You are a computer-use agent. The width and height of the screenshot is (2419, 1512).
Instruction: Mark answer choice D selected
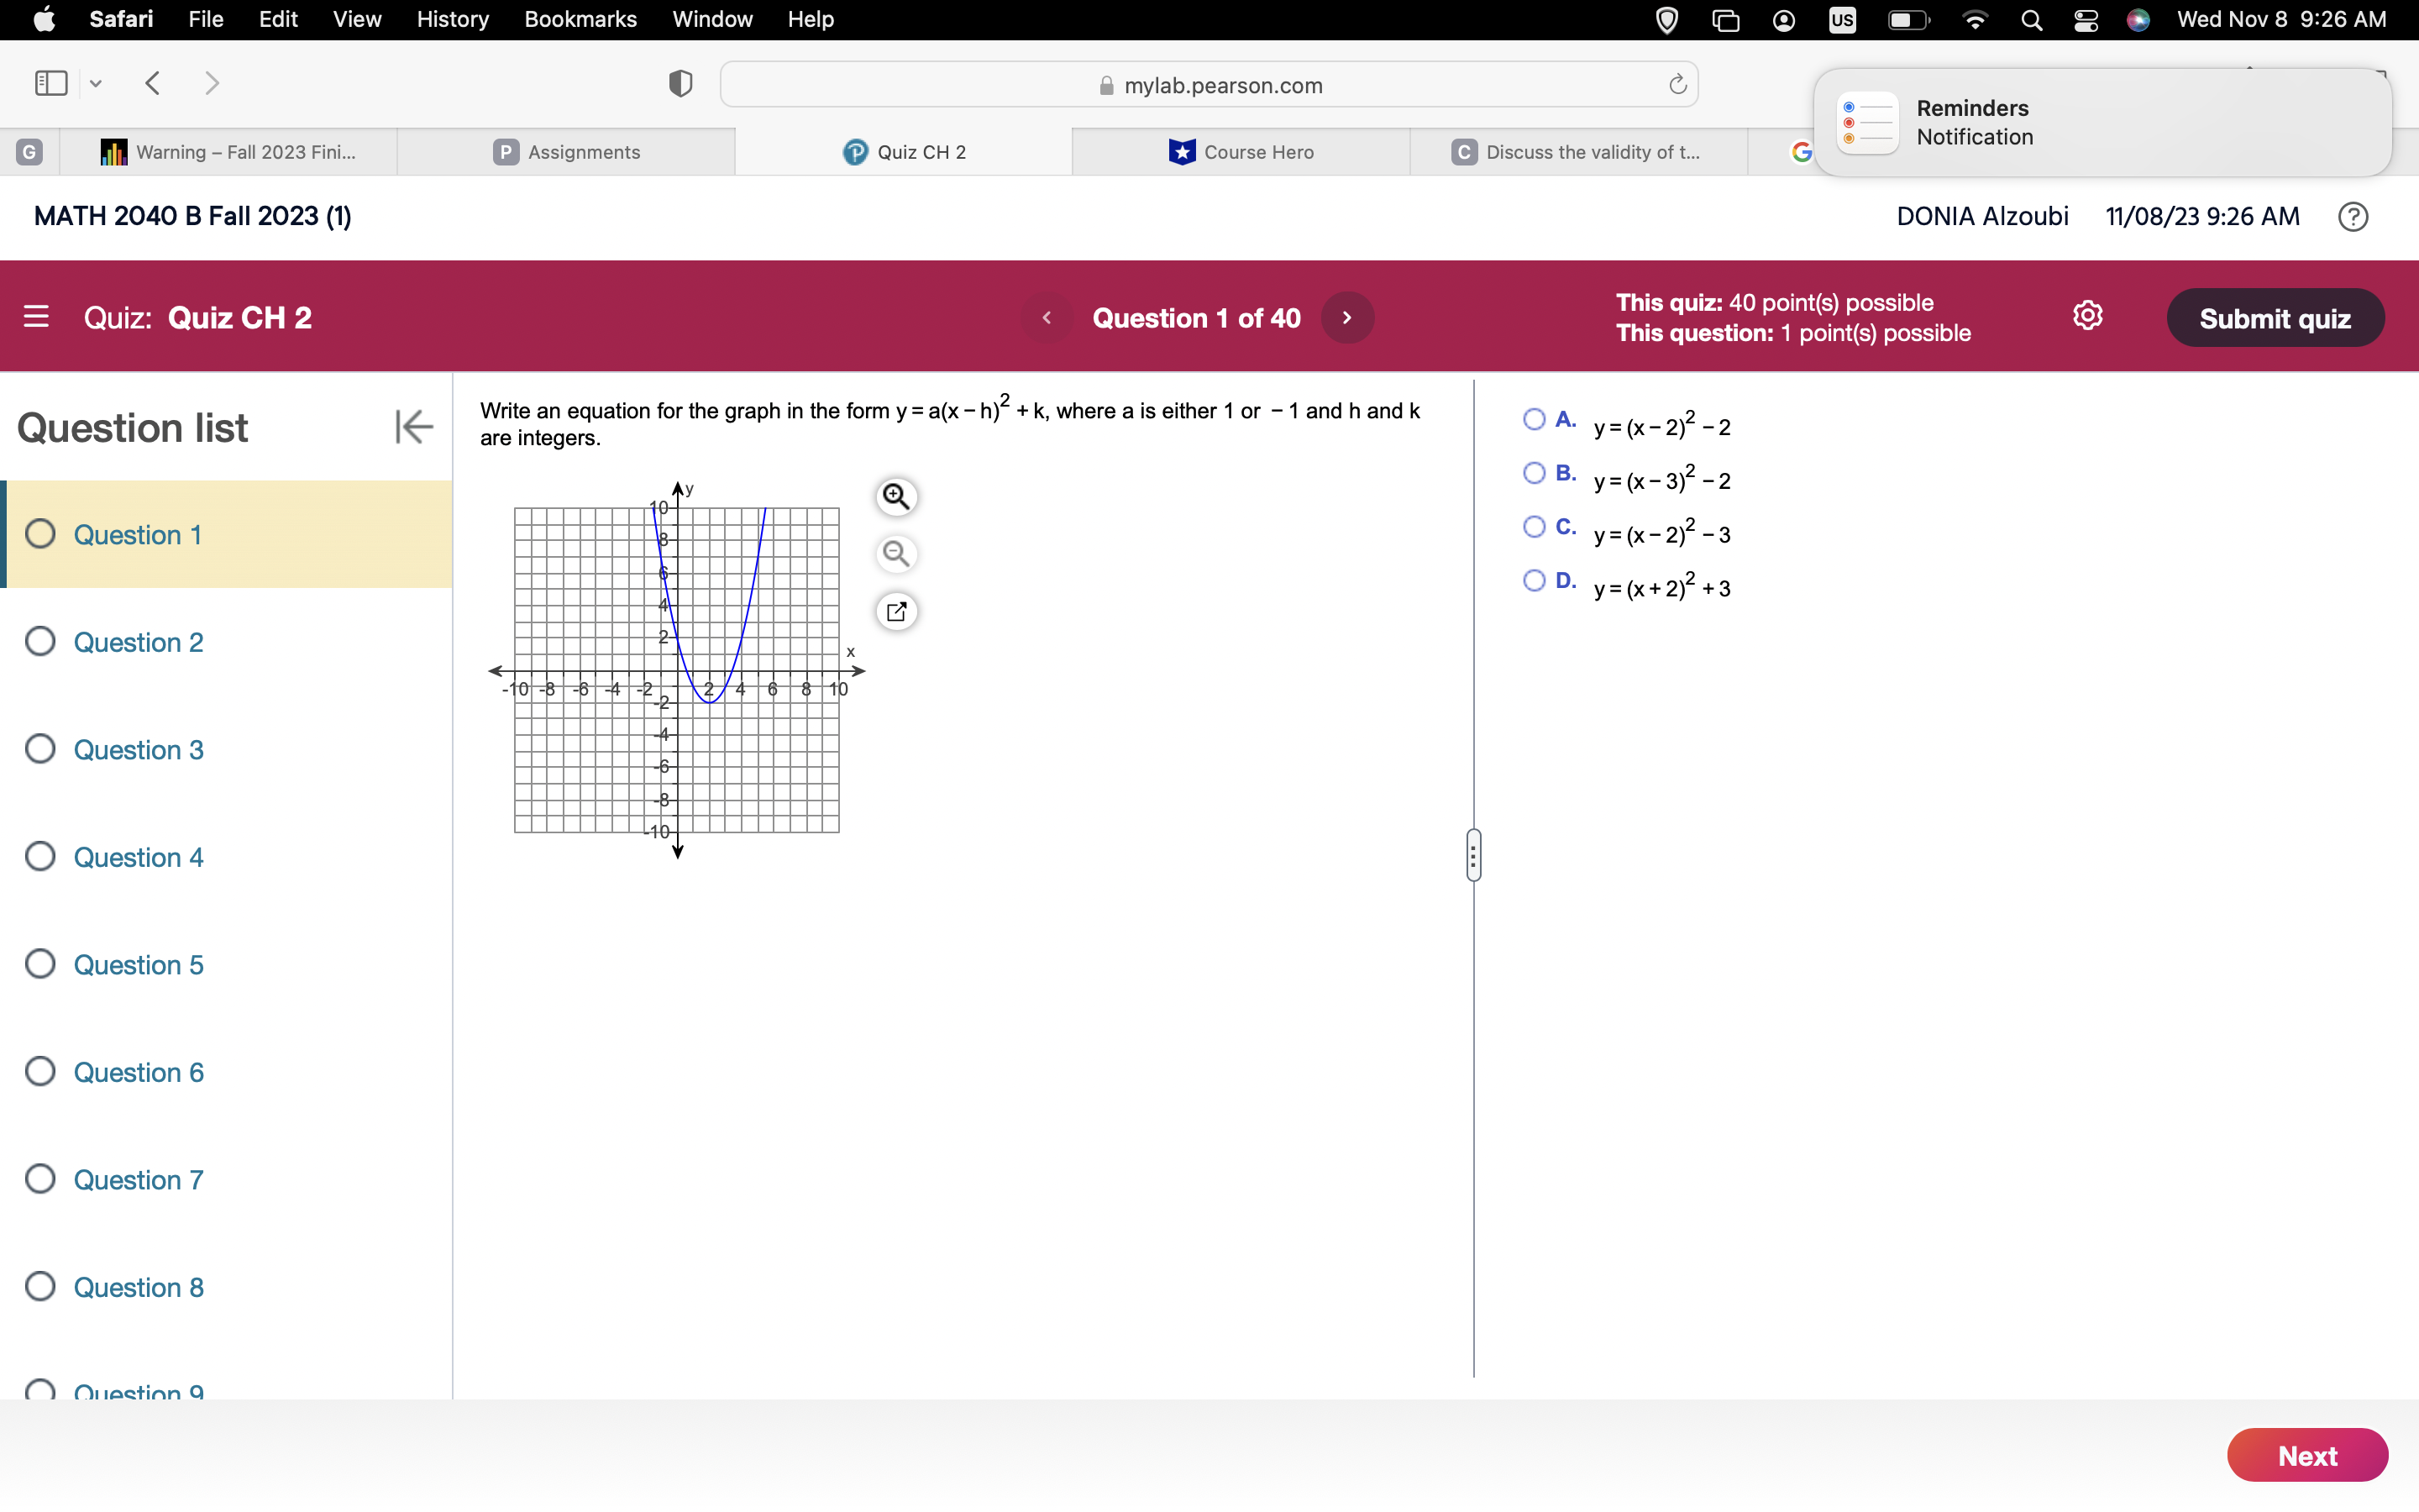(1535, 581)
